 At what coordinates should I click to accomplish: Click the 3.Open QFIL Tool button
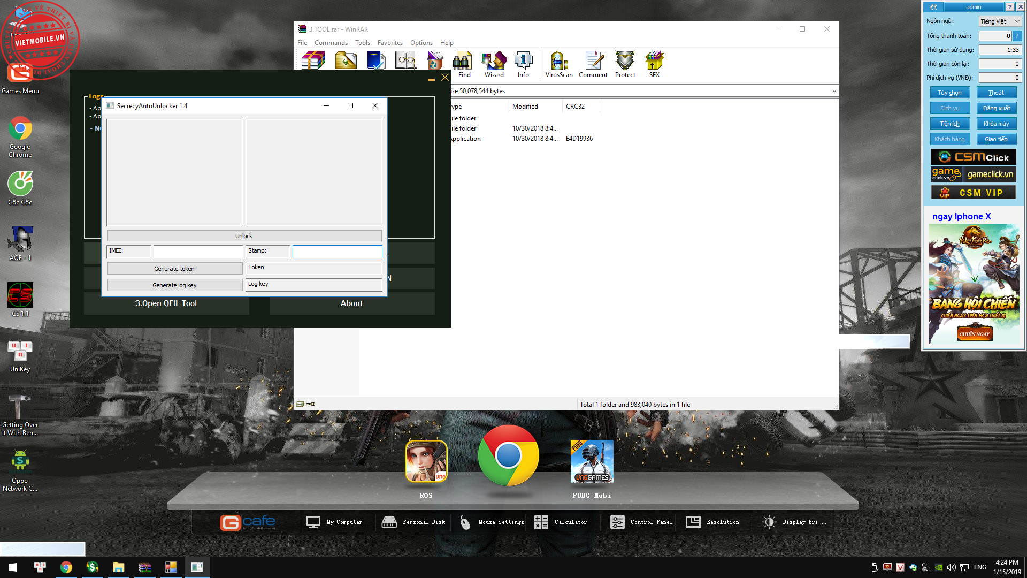point(166,303)
